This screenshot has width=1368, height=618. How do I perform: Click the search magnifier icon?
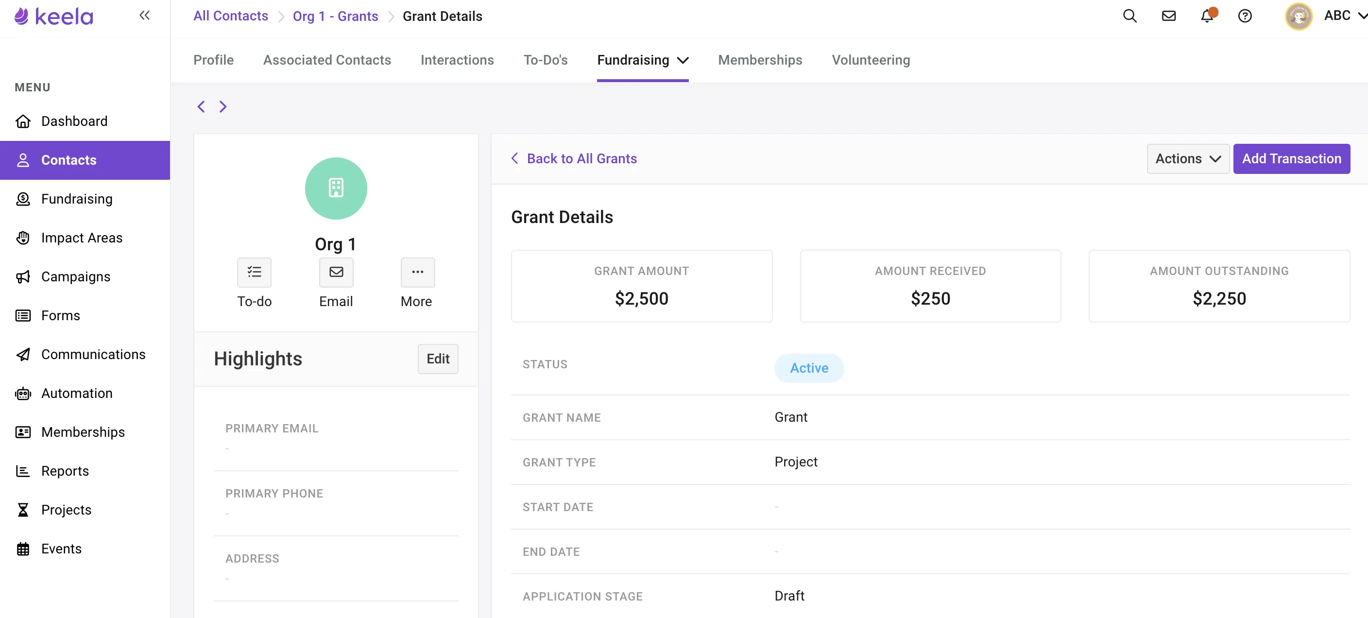[1129, 16]
